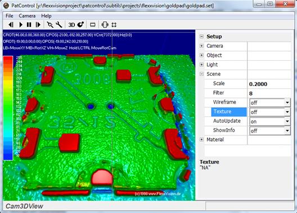Viewport: 297px width, 213px height.
Task: Click the height color scale legend bar
Action: (x=8, y=108)
